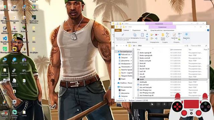Open 'Средства работы с приложениями' tab
This screenshot has width=214, height=120.
pyautogui.click(x=162, y=30)
